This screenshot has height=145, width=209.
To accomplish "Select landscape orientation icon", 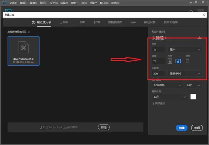I will [x=178, y=61].
